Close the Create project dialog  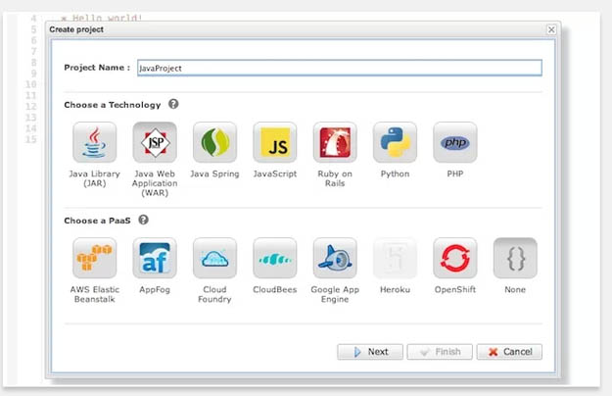point(551,29)
